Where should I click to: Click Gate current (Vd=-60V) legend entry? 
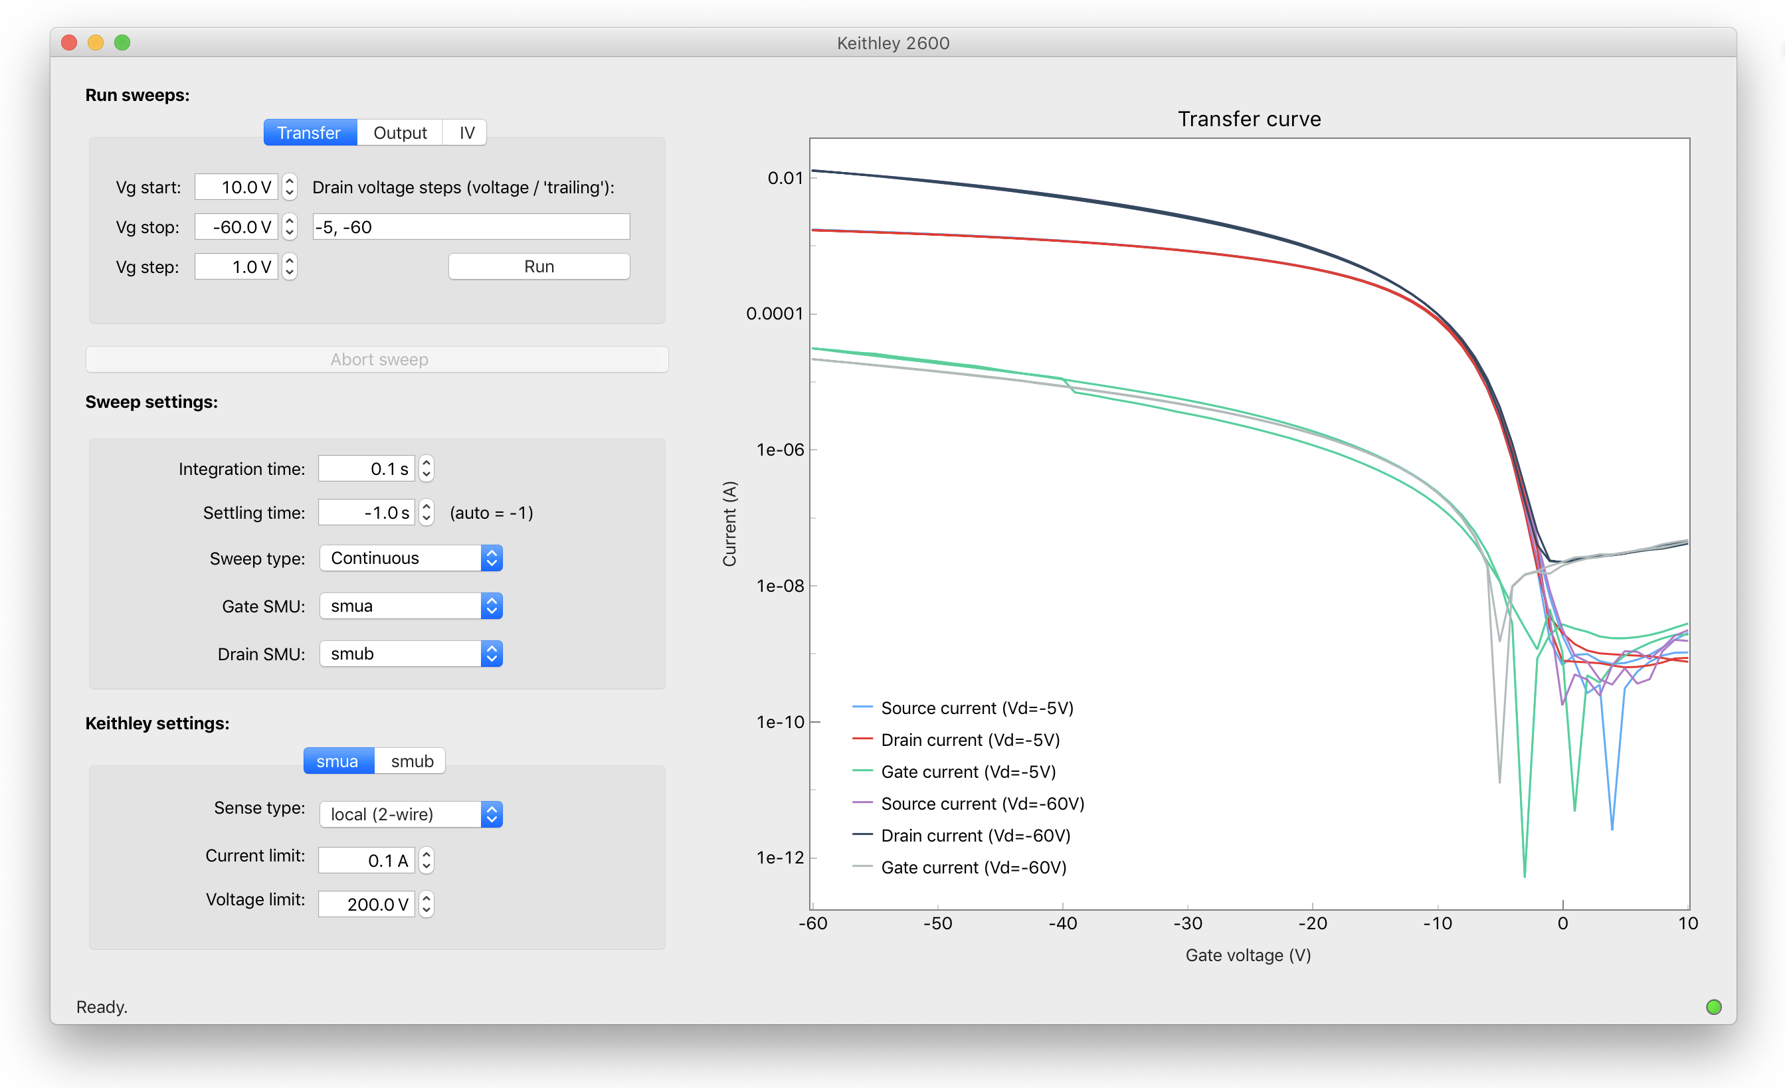pyautogui.click(x=960, y=867)
